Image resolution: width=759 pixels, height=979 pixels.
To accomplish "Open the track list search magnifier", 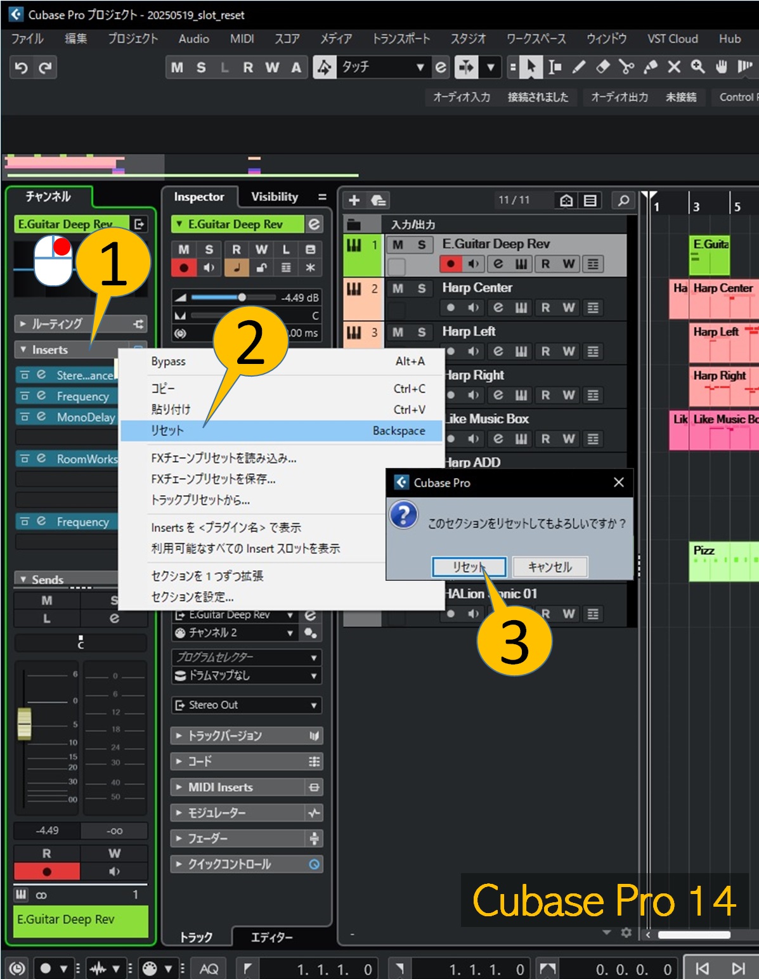I will [x=623, y=200].
